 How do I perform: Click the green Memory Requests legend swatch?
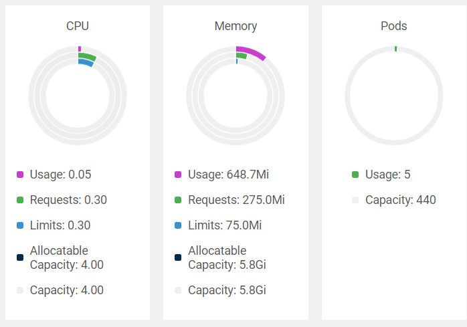point(178,200)
